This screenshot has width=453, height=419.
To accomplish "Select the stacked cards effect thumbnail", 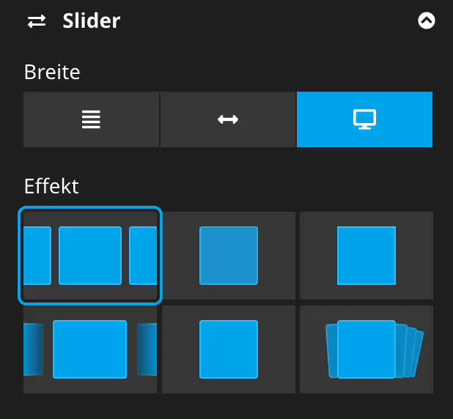I will pyautogui.click(x=366, y=349).
